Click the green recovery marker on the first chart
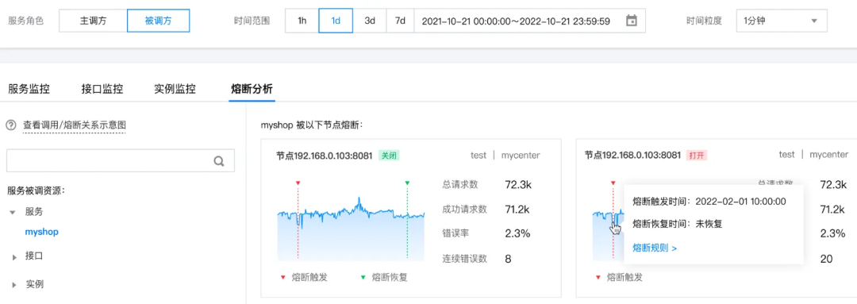The width and height of the screenshot is (857, 304). (x=407, y=183)
